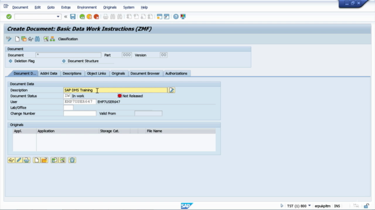
Task: Open the Help menu
Action: click(144, 8)
